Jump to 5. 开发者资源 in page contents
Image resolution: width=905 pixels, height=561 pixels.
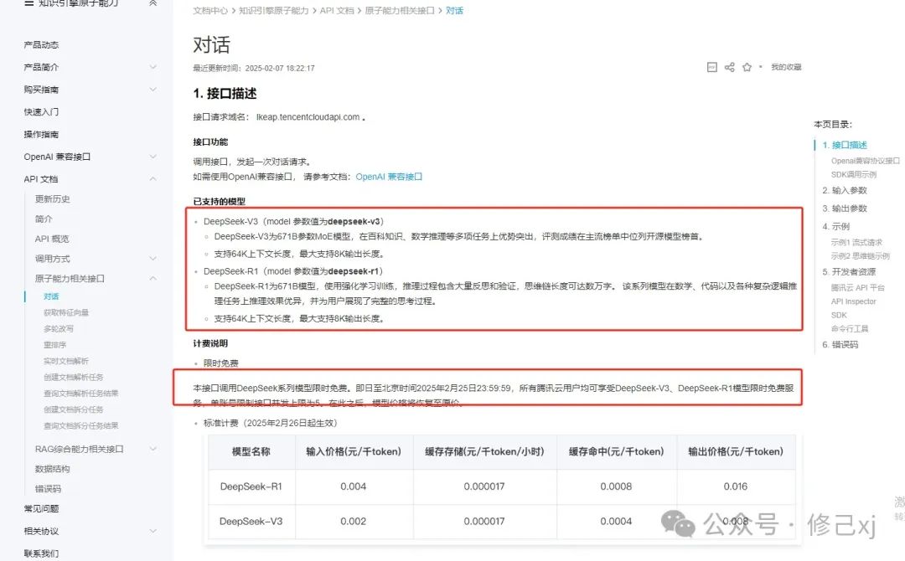point(848,271)
